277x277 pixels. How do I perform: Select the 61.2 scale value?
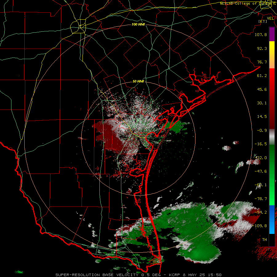(262, 76)
